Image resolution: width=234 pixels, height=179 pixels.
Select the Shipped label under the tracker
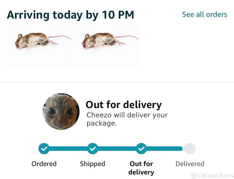pos(92,164)
